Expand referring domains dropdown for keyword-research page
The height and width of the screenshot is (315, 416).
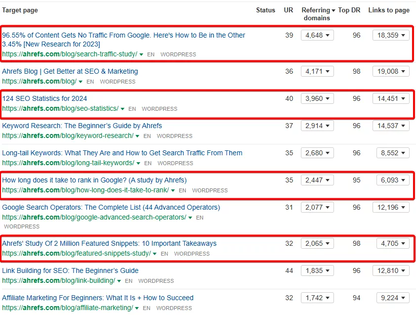pos(317,126)
